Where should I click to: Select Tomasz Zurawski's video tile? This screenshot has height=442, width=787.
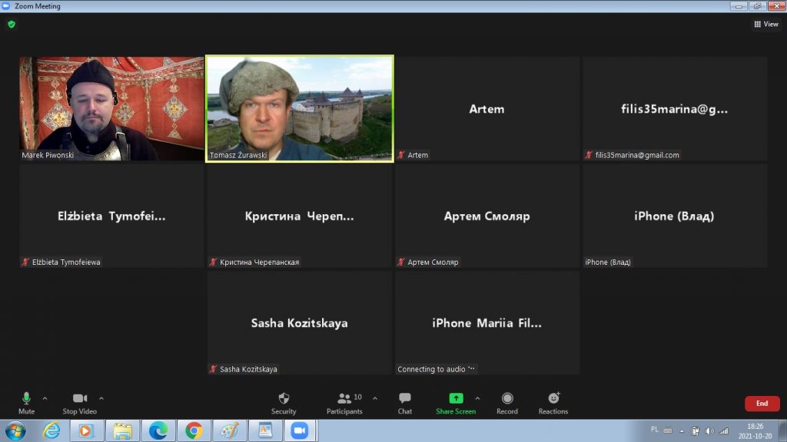pyautogui.click(x=300, y=107)
